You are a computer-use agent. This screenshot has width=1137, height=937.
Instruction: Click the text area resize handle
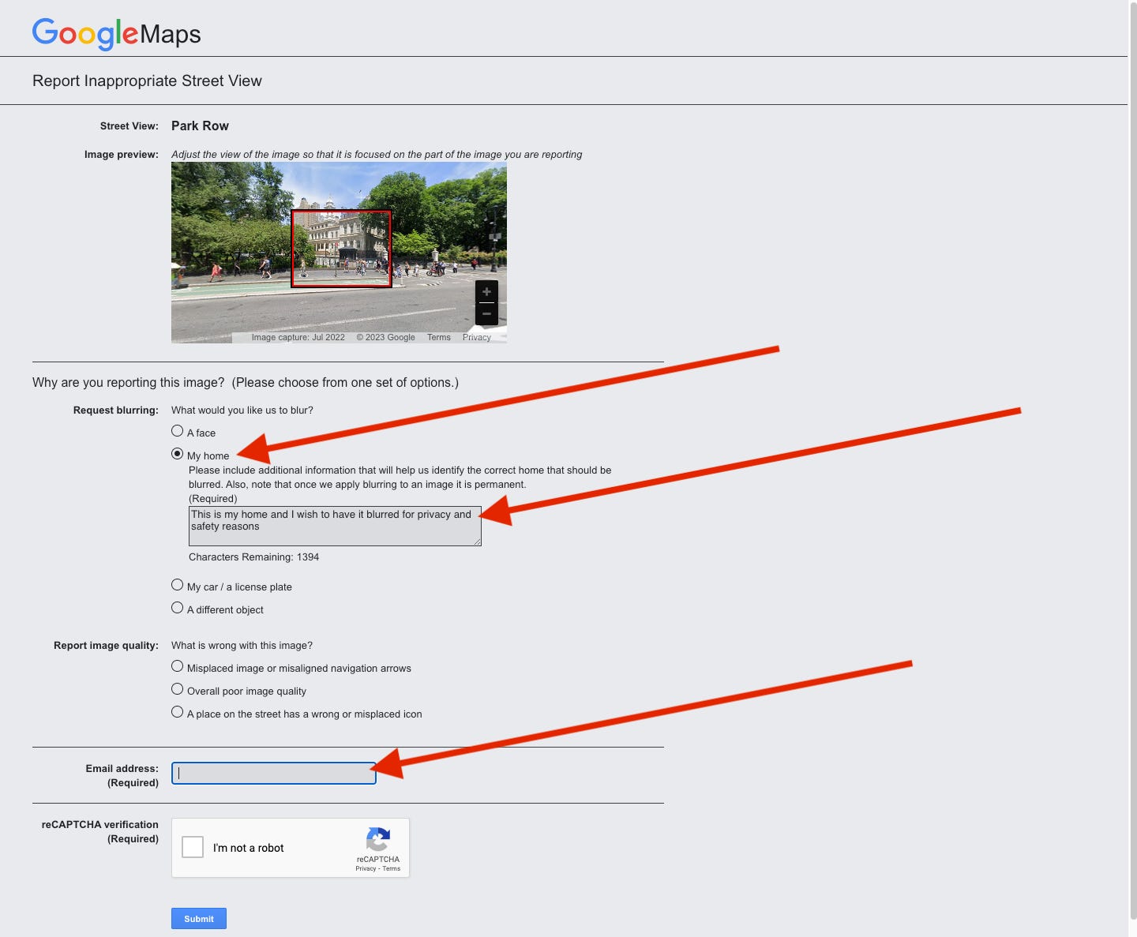[x=477, y=542]
